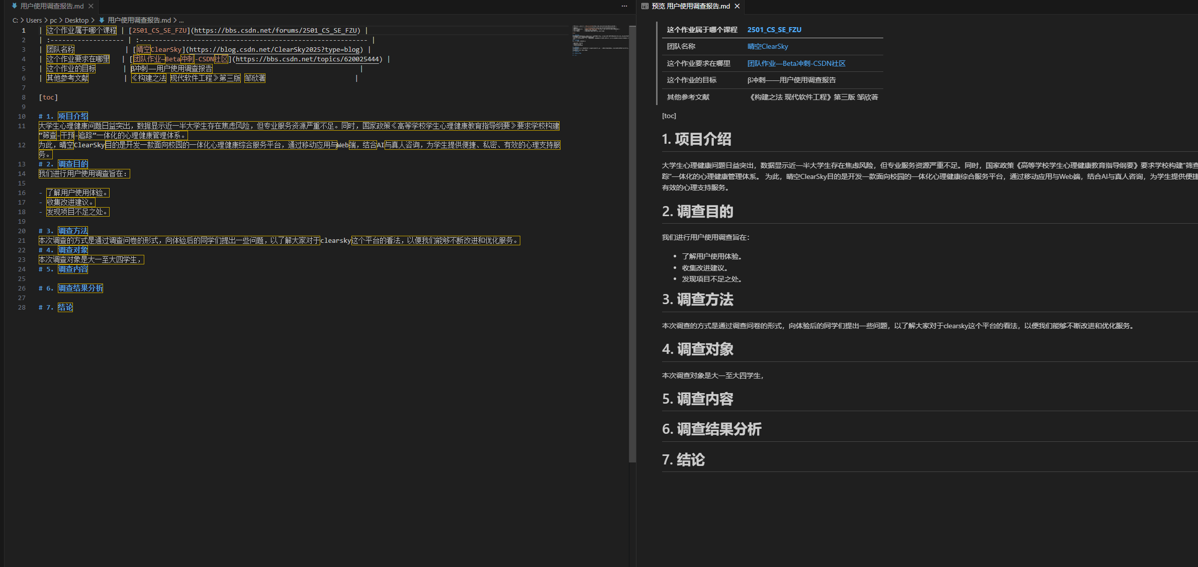The image size is (1198, 567).
Task: Click the line number 28 in the gutter
Action: 22,307
